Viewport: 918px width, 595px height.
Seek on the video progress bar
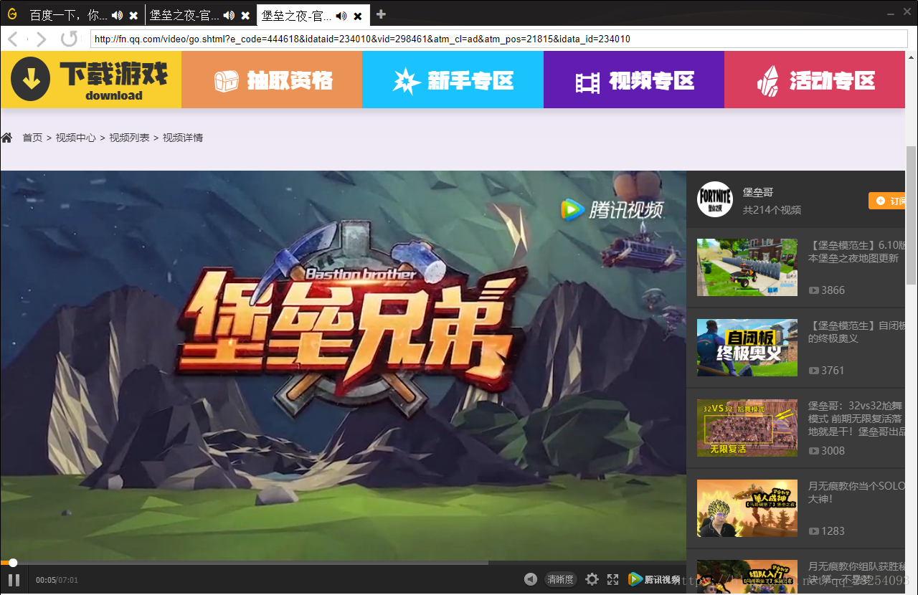coord(343,563)
